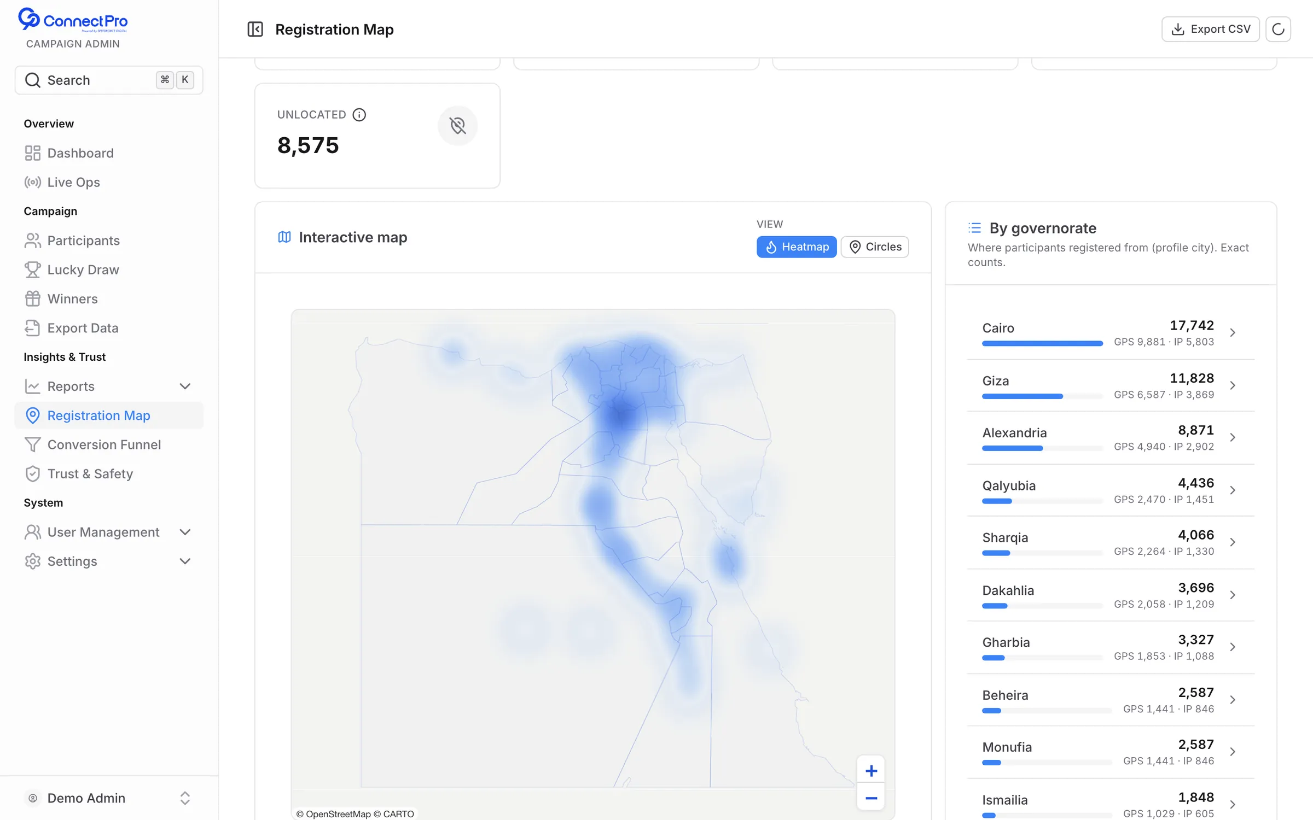The height and width of the screenshot is (820, 1313).
Task: Click the Cairo progress bar
Action: (x=1042, y=343)
